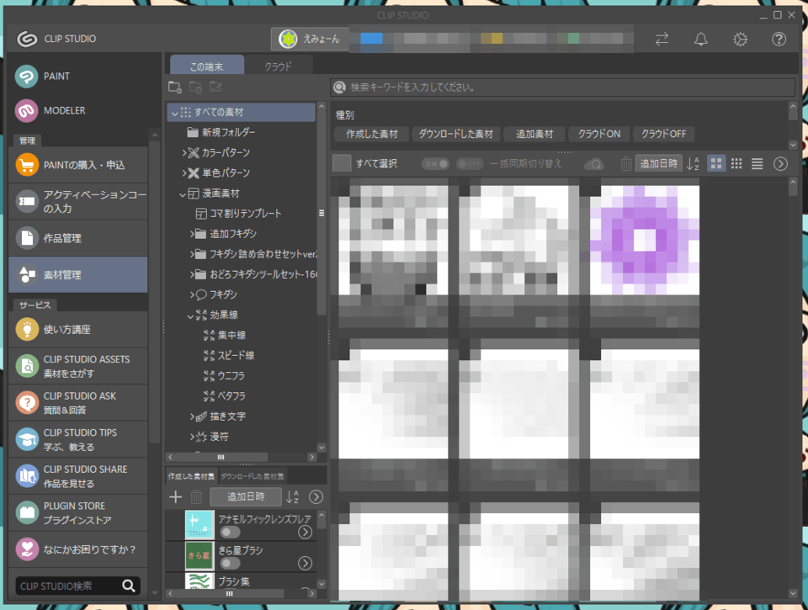Image resolution: width=808 pixels, height=610 pixels.
Task: Switch to large thumbnail grid view
Action: (x=716, y=164)
